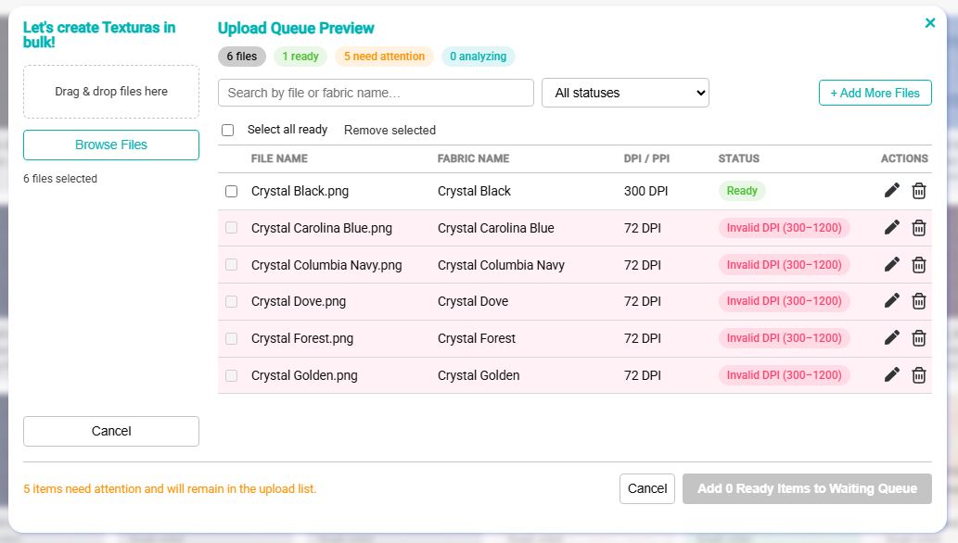Image resolution: width=958 pixels, height=543 pixels.
Task: Click the + Add More Files button
Action: coord(875,93)
